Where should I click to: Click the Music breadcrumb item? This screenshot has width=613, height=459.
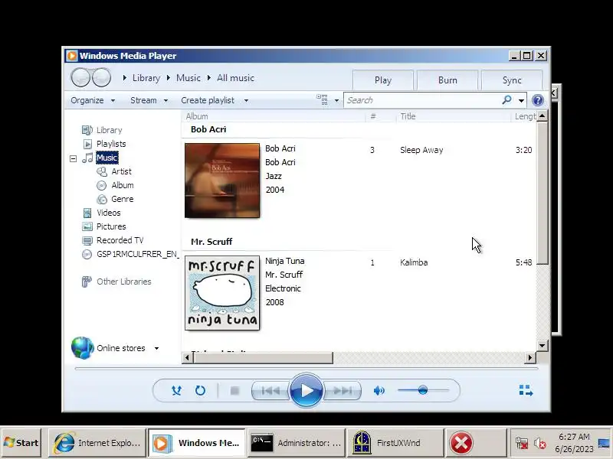(x=188, y=78)
